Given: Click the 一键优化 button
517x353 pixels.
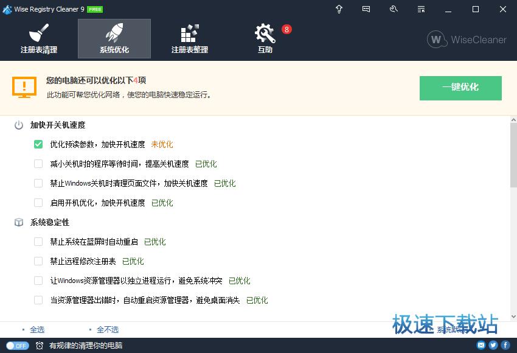Looking at the screenshot, I should pyautogui.click(x=460, y=88).
